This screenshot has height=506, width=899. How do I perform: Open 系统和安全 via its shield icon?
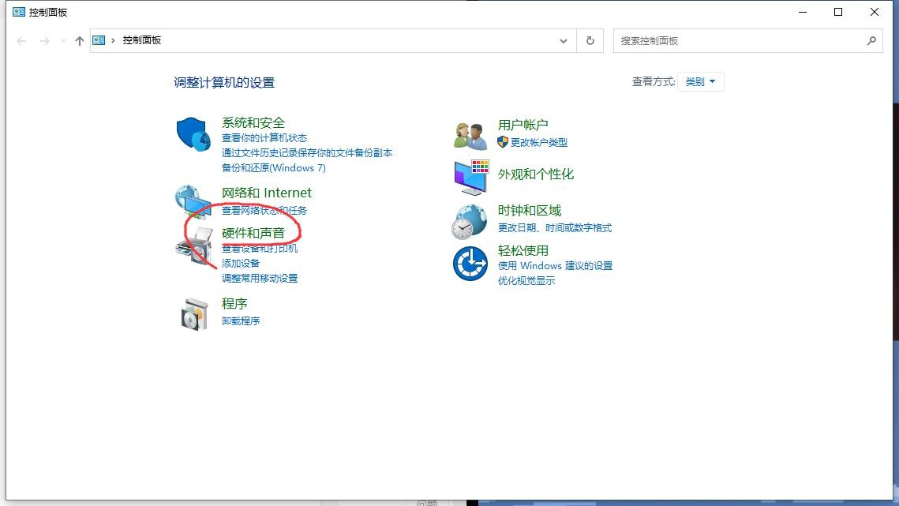click(193, 133)
